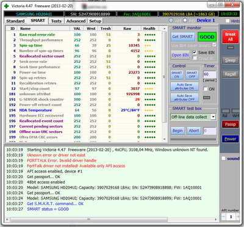Switch to the Tests tab
This screenshot has width=244, height=227.
(x=56, y=21)
